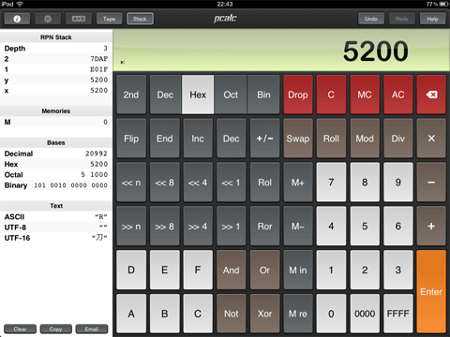Tap the plus + key
Image resolution: width=450 pixels, height=337 pixels.
(431, 226)
